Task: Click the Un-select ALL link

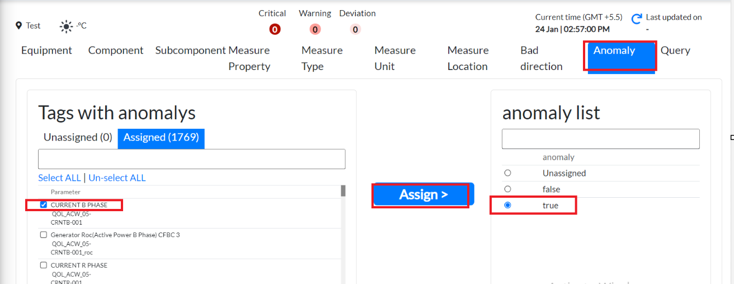Action: (117, 178)
